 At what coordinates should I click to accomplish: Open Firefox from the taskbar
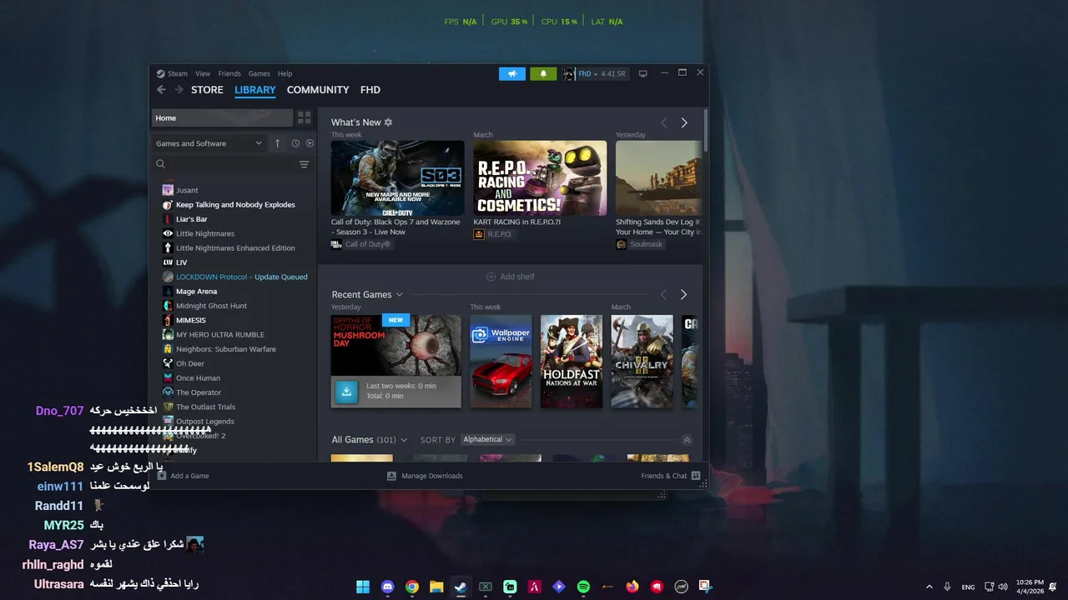pyautogui.click(x=632, y=587)
